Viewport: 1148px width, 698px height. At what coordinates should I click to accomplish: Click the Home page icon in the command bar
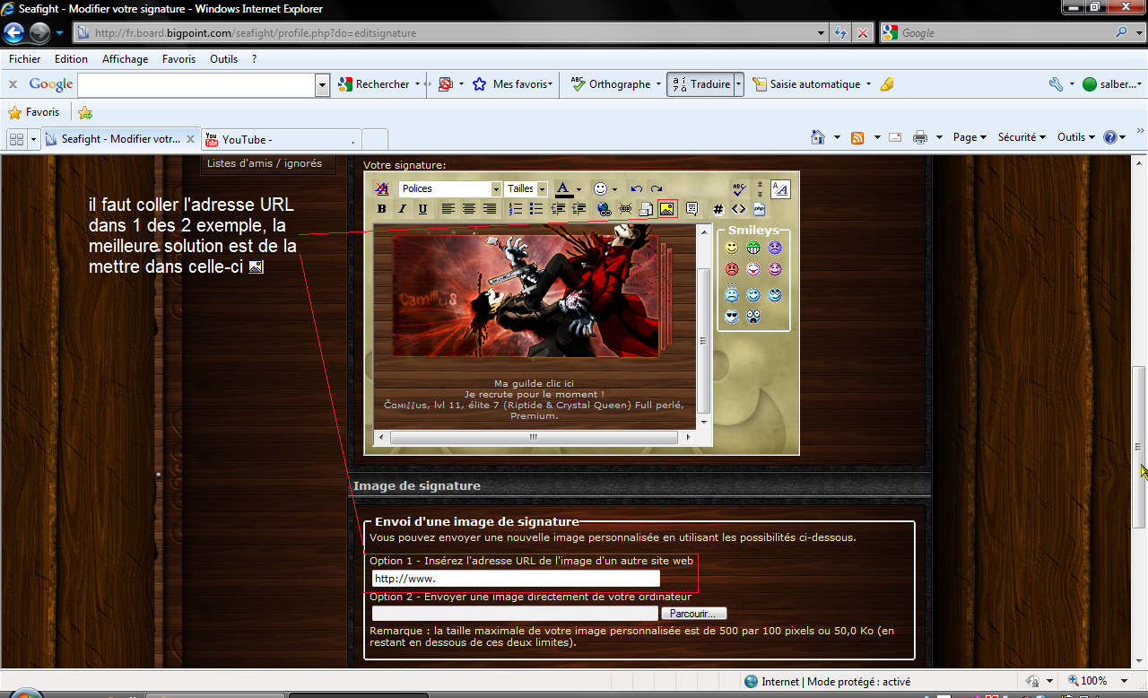(x=818, y=137)
